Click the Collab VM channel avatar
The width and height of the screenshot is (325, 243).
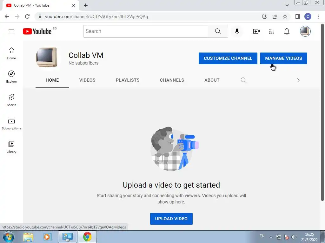pyautogui.click(x=47, y=57)
